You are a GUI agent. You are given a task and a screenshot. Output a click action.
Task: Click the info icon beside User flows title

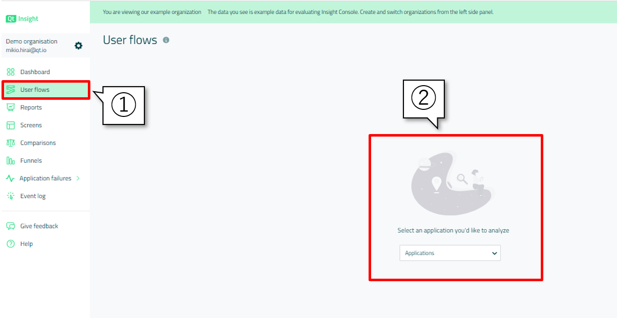pos(166,40)
